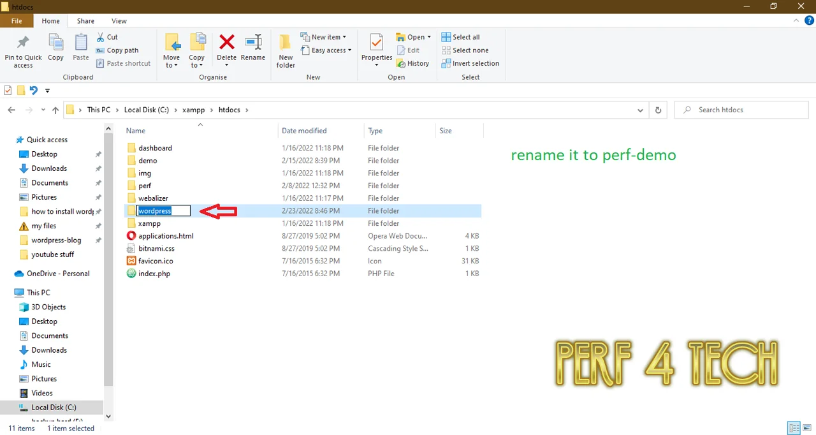816x435 pixels.
Task: Click the New folder icon in quick toolbar
Action: tap(21, 91)
